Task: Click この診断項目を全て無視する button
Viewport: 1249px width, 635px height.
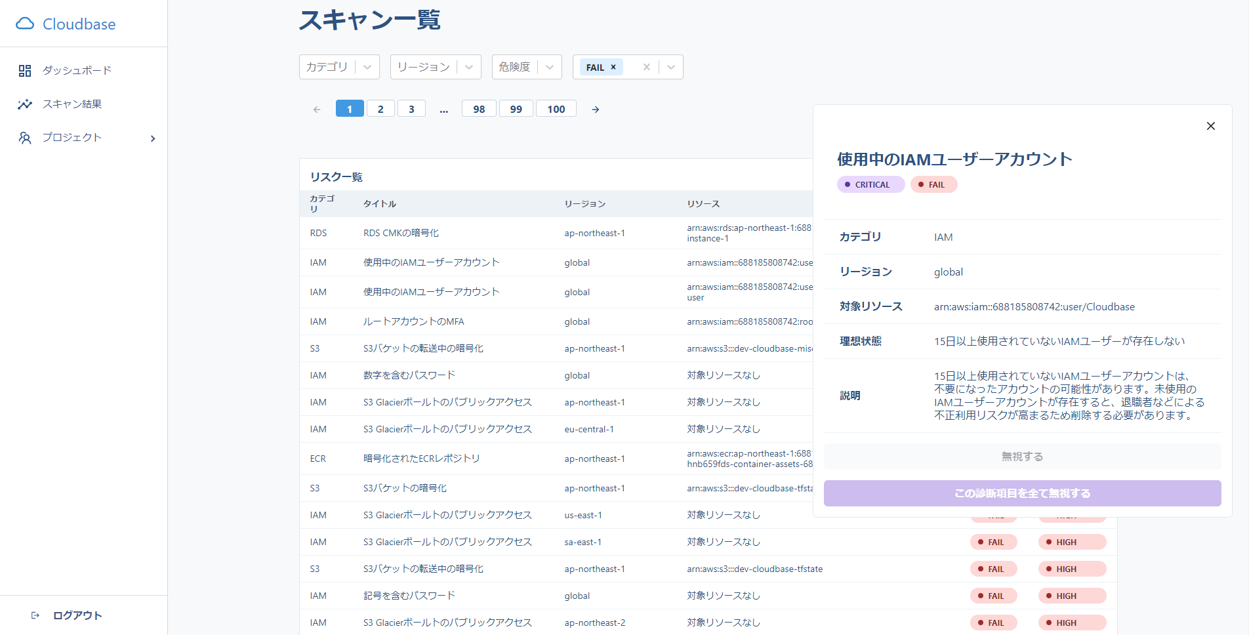Action: [x=1022, y=493]
